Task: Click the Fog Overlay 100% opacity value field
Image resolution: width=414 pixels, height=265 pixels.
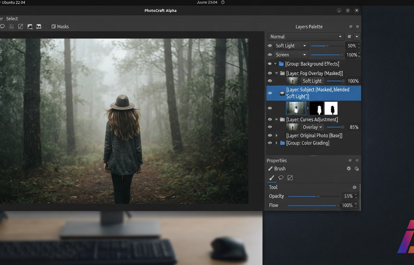Action: click(353, 81)
